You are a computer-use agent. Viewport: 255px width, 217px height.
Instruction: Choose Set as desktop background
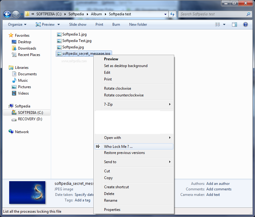point(126,66)
